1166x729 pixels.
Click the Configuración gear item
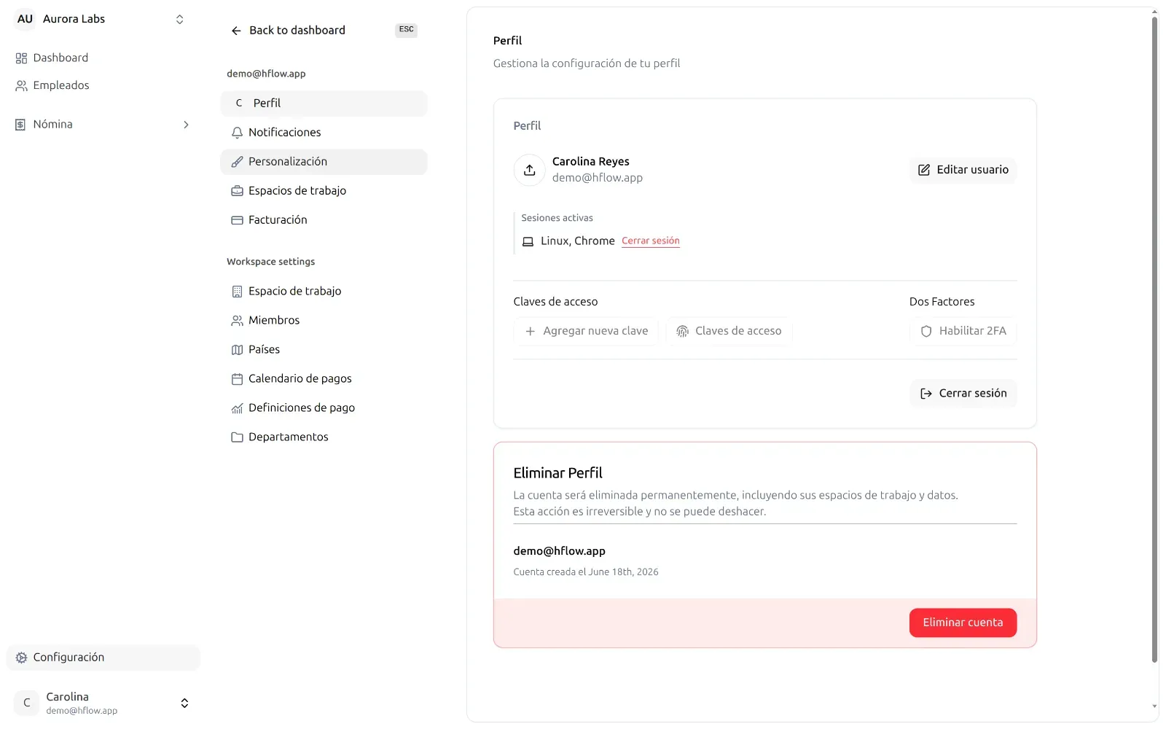pyautogui.click(x=103, y=658)
